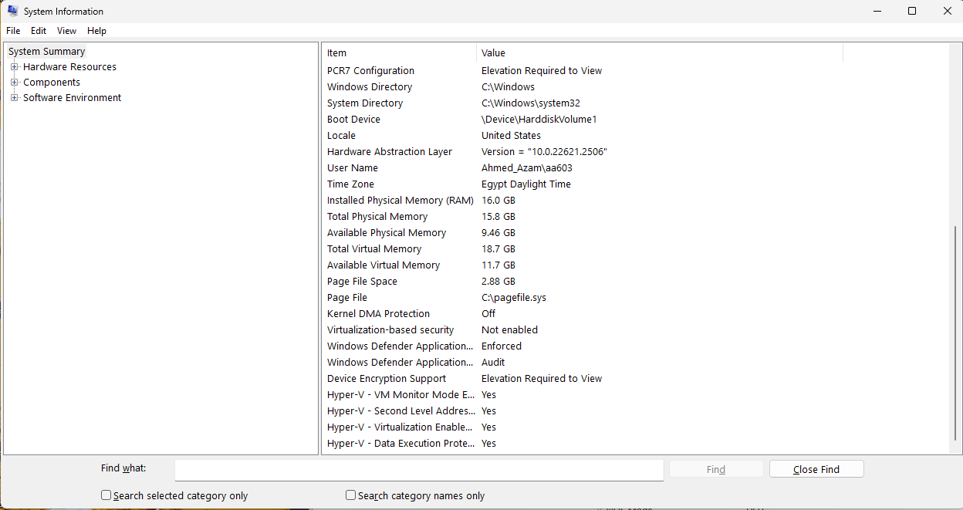Open the Edit menu
This screenshot has width=963, height=510.
click(x=39, y=31)
